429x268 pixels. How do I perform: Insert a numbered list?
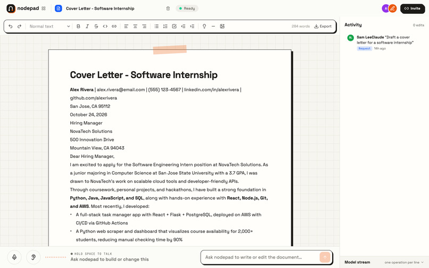tap(165, 26)
